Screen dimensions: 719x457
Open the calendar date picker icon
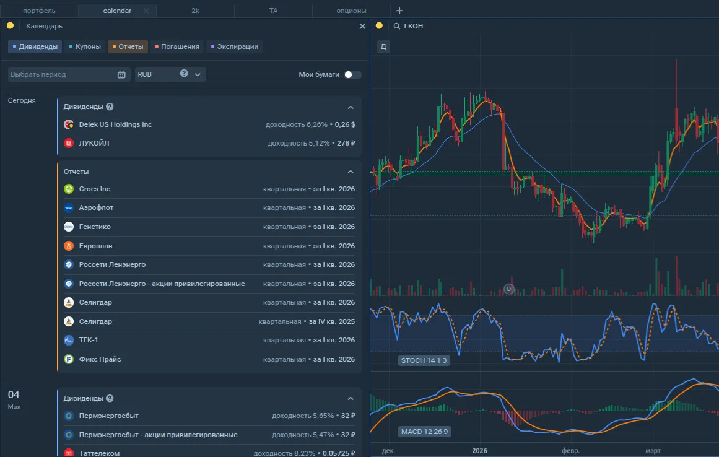click(x=121, y=74)
